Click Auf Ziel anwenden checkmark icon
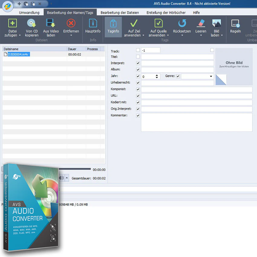This screenshot has width=257, height=257. (134, 23)
